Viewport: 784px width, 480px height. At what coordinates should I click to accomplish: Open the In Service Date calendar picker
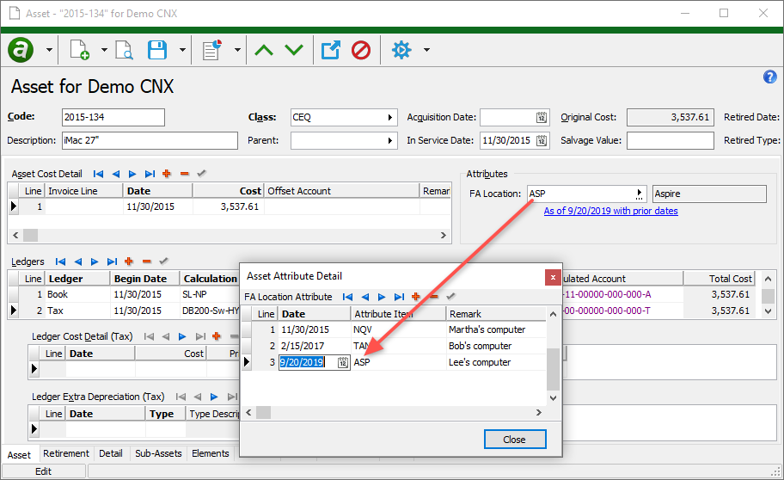click(x=542, y=140)
